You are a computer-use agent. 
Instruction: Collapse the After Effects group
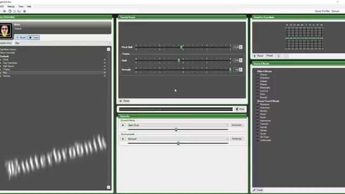point(255,72)
